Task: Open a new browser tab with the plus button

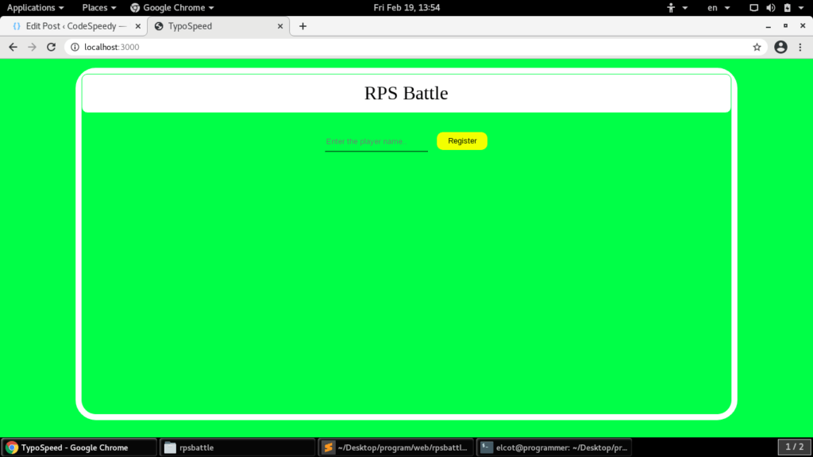Action: tap(302, 25)
